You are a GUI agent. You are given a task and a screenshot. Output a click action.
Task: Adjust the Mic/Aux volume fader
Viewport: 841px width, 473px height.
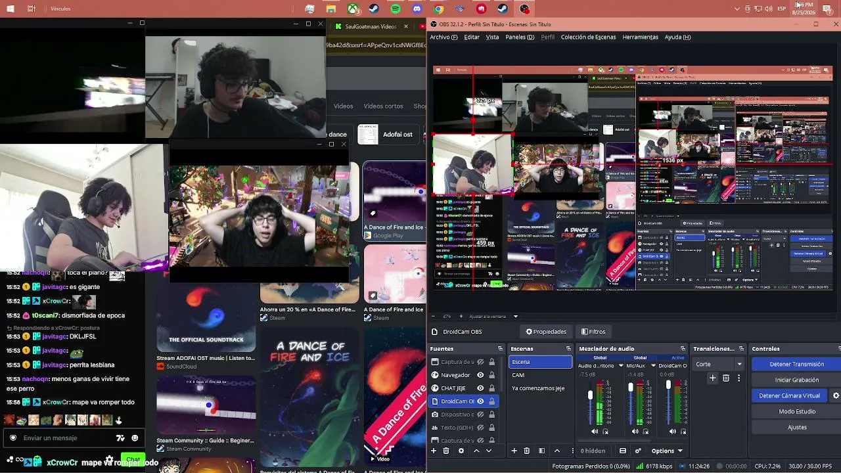pyautogui.click(x=631, y=388)
